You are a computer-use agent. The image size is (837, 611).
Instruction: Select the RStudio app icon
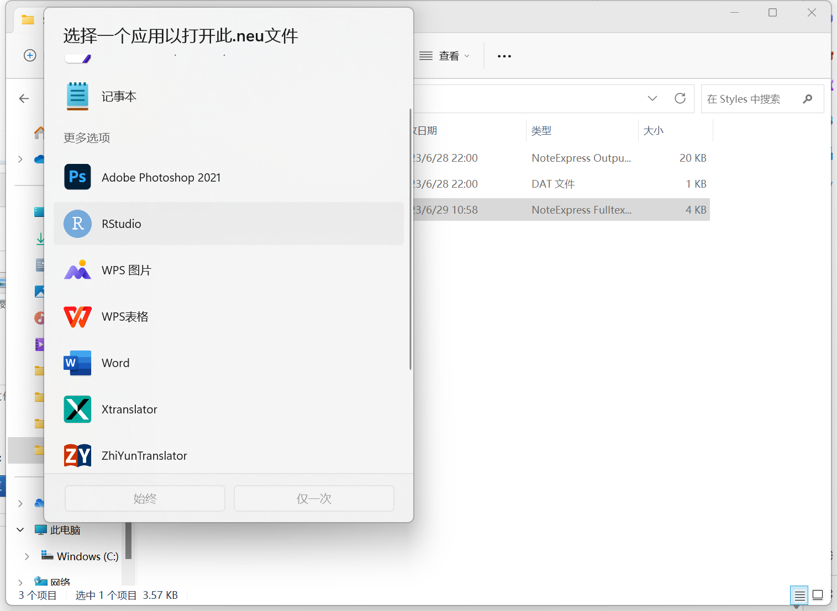pyautogui.click(x=77, y=224)
